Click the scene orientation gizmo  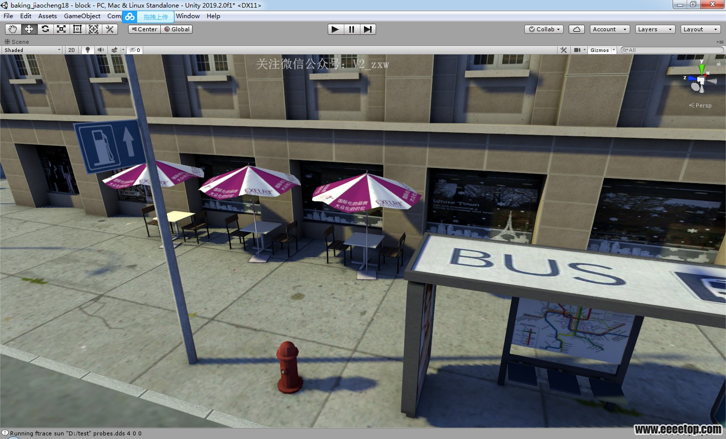(700, 81)
